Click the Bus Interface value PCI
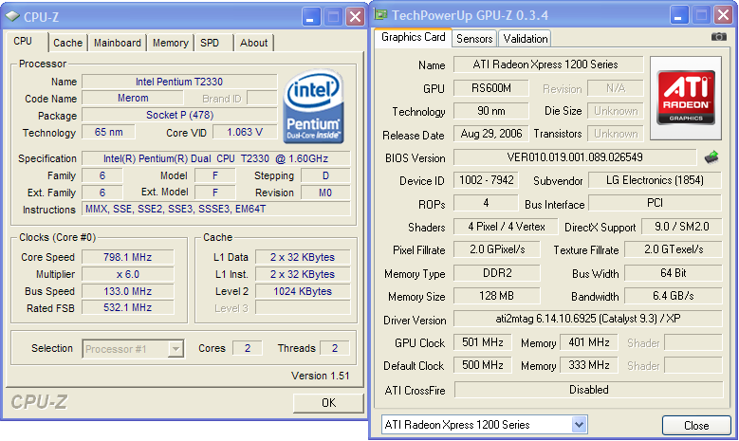The image size is (739, 441). (655, 203)
